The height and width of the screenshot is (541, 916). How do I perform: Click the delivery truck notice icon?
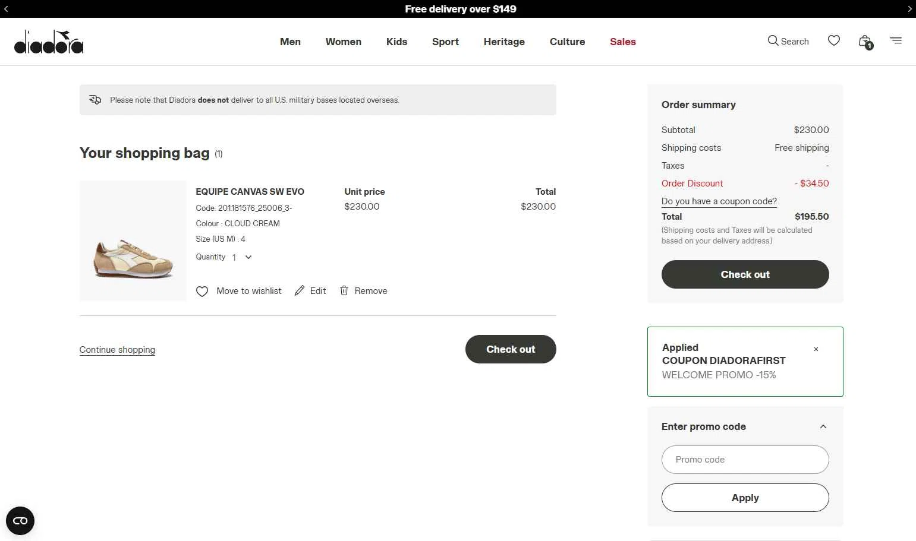(95, 100)
